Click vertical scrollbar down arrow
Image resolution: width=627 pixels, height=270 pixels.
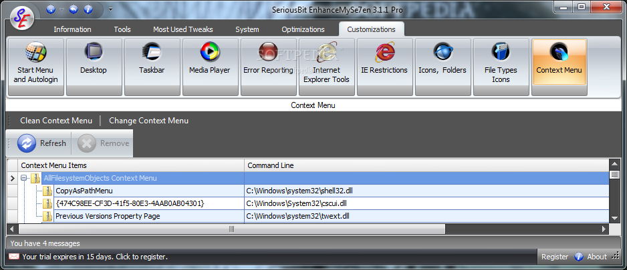coord(614,218)
